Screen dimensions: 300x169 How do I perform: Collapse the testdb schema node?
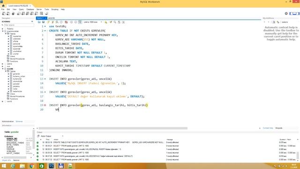[x=3, y=69]
